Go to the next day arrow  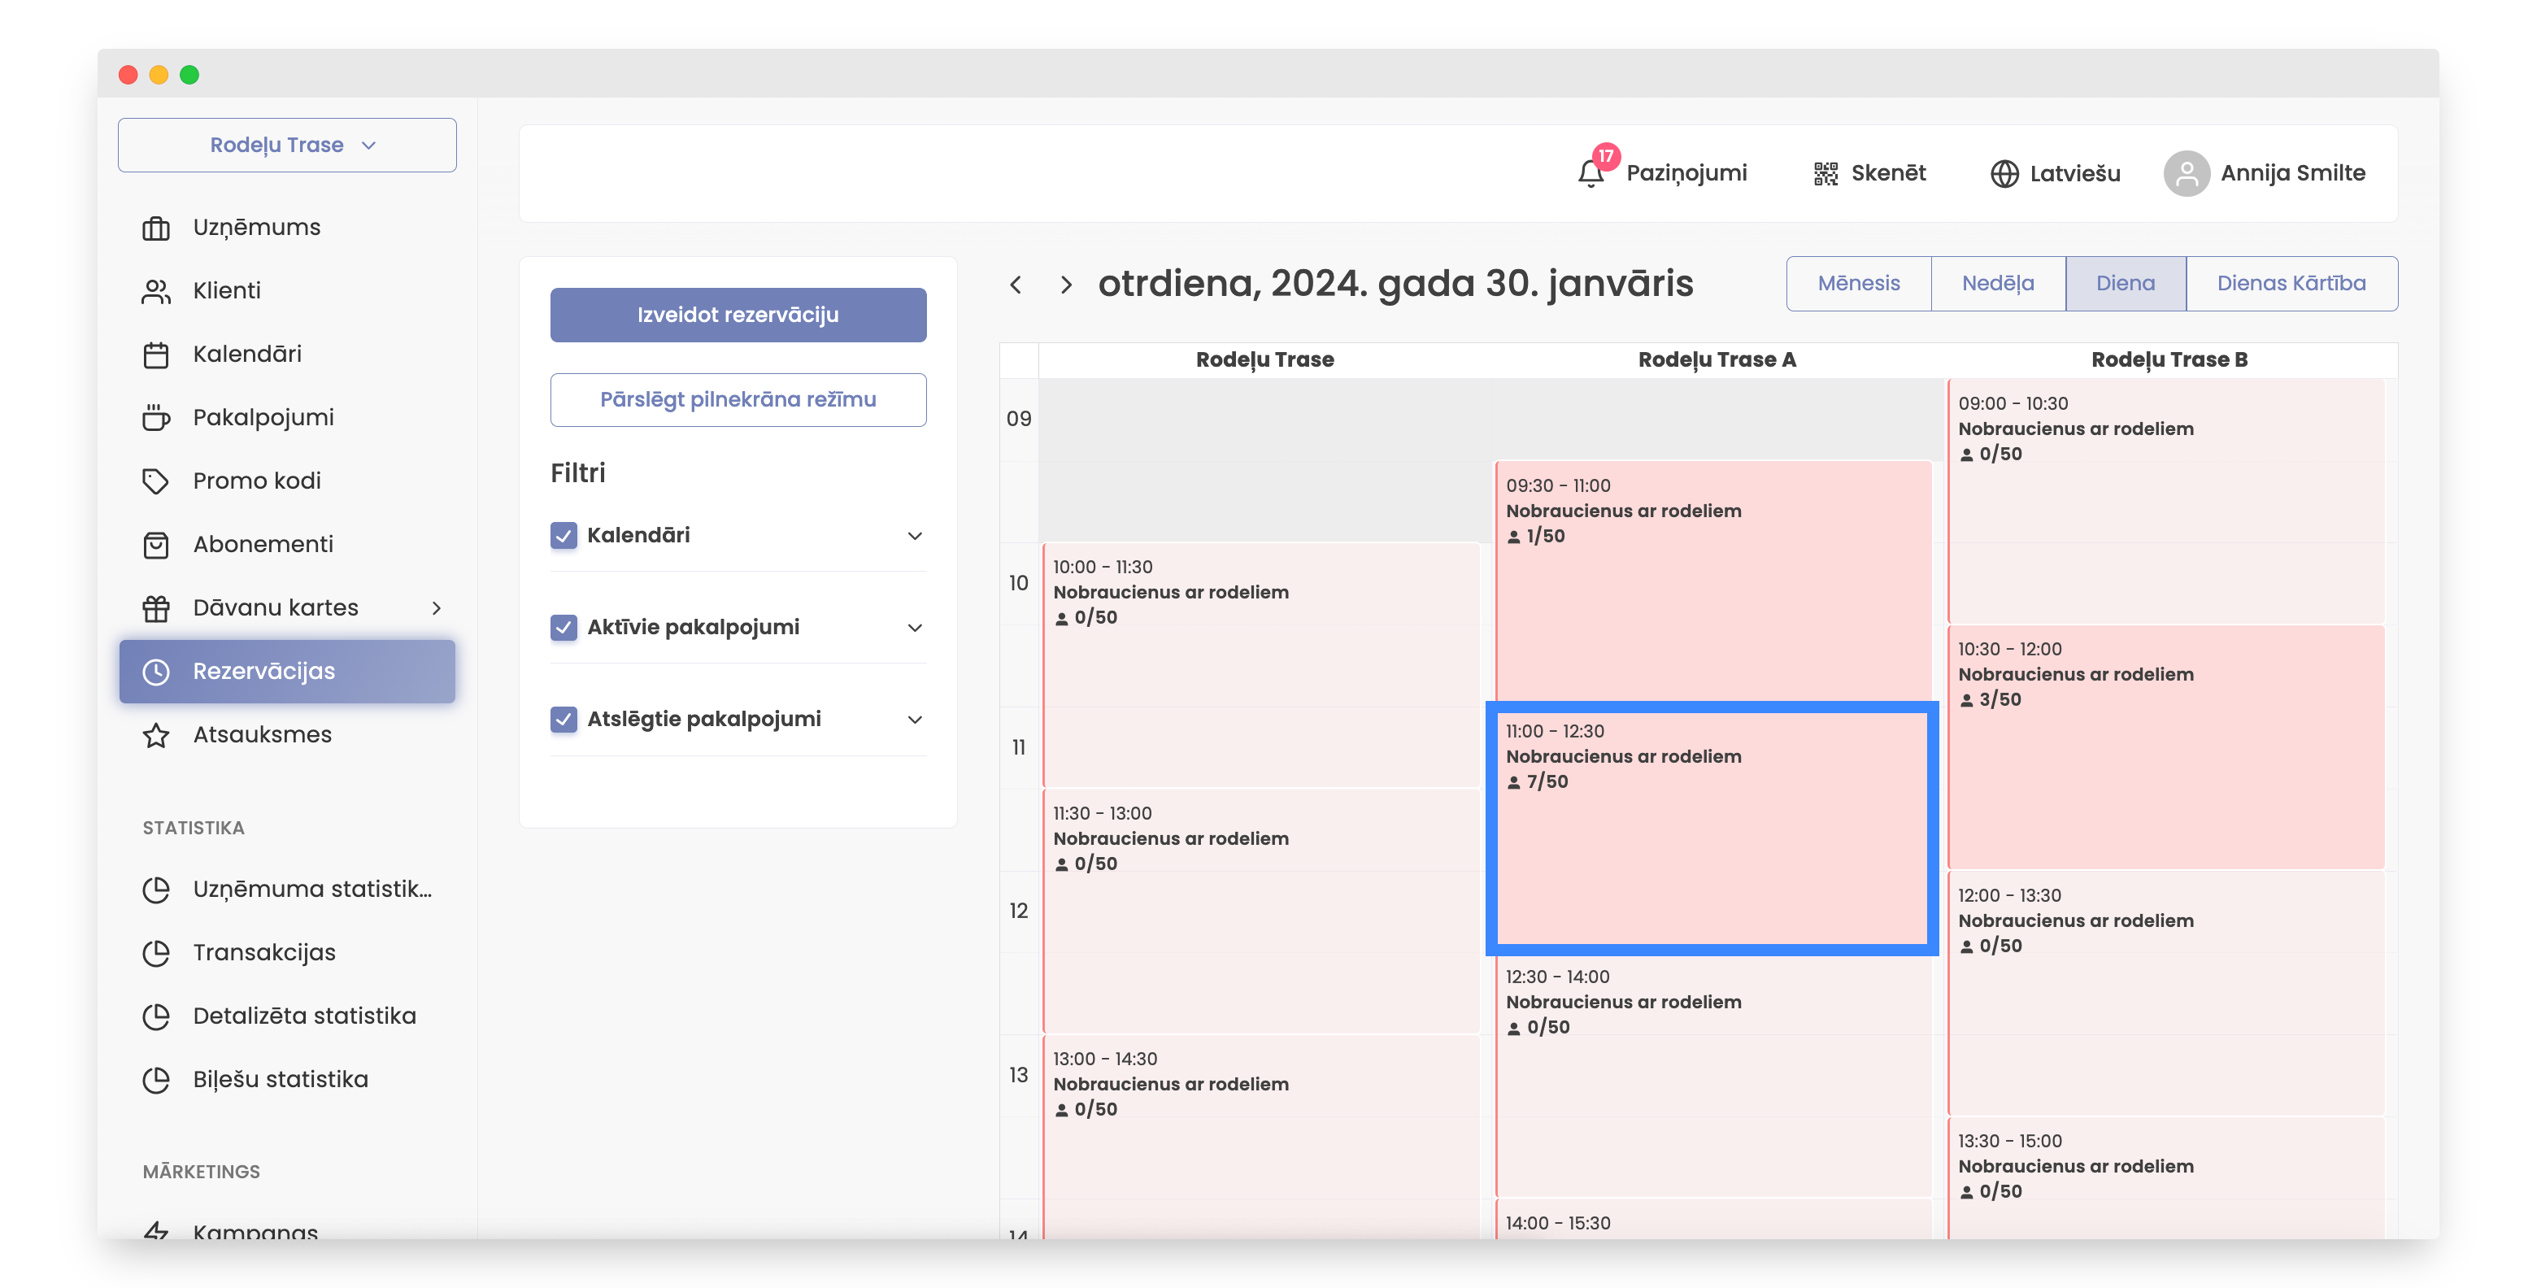tap(1065, 285)
